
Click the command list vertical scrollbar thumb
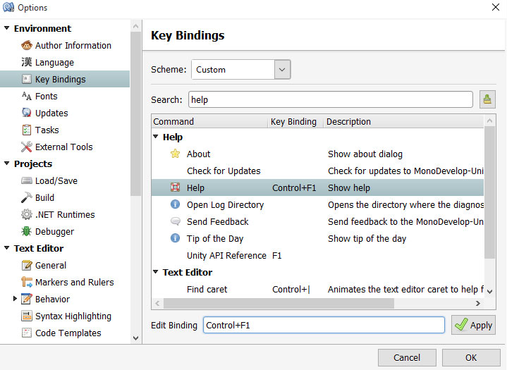tap(489, 192)
